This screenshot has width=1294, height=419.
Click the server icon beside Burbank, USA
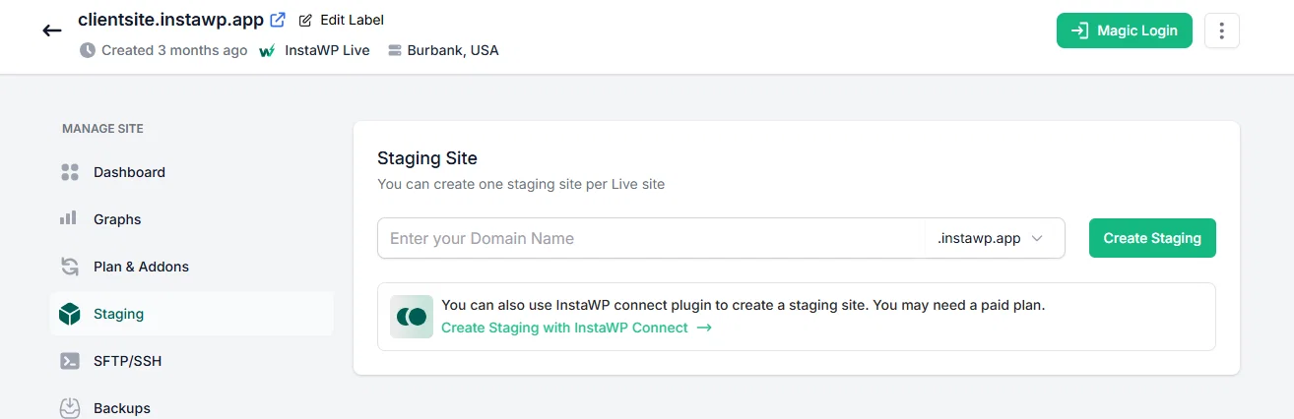pos(395,50)
